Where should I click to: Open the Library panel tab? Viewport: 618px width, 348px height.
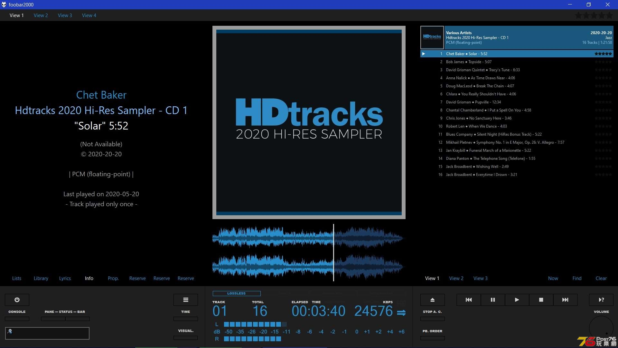(x=41, y=278)
